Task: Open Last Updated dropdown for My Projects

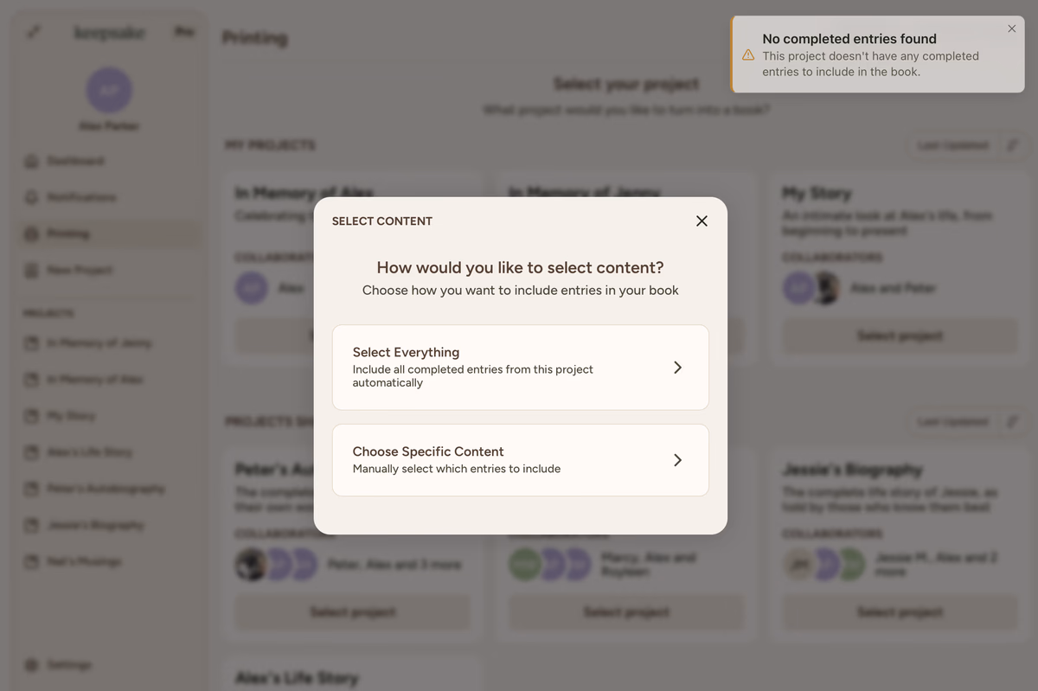Action: 953,145
